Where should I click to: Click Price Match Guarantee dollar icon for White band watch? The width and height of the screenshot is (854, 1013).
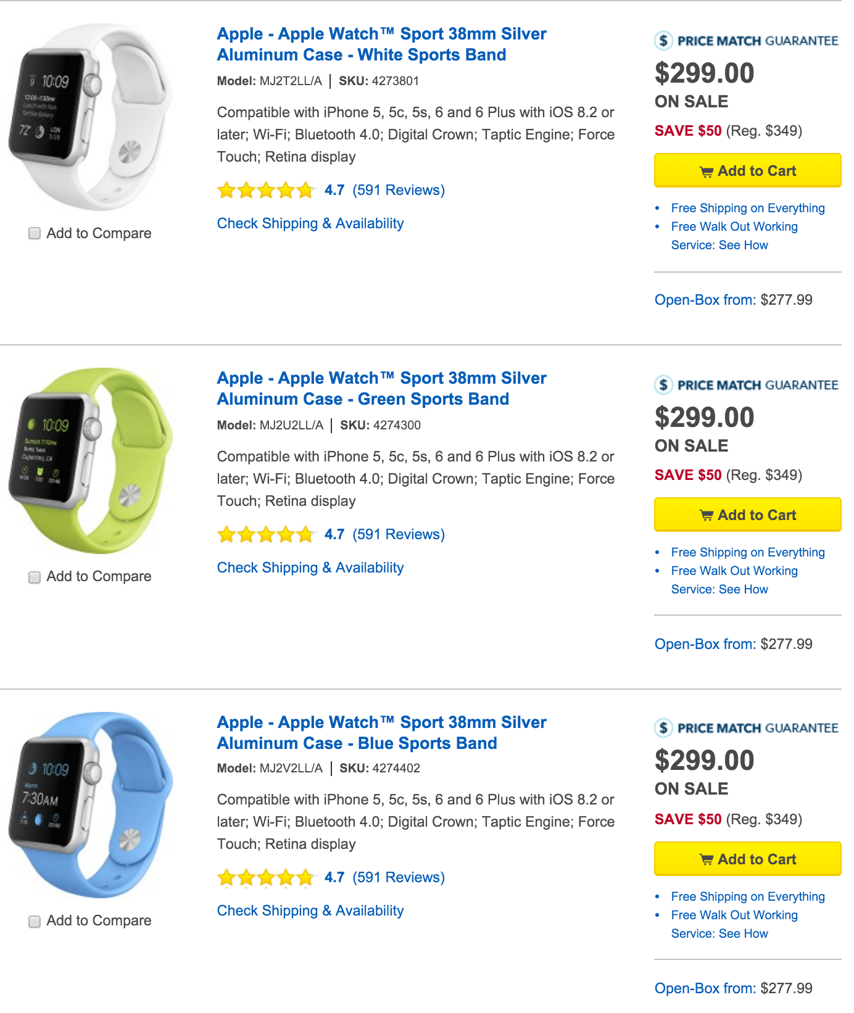point(663,41)
